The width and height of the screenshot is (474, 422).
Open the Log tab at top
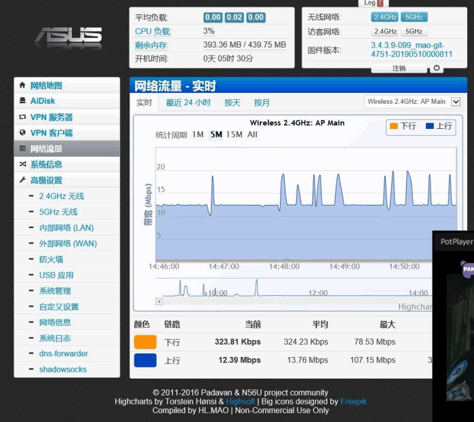[374, 3]
